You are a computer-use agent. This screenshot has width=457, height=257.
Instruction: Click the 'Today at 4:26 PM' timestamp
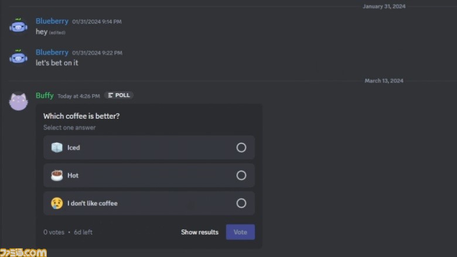point(79,96)
